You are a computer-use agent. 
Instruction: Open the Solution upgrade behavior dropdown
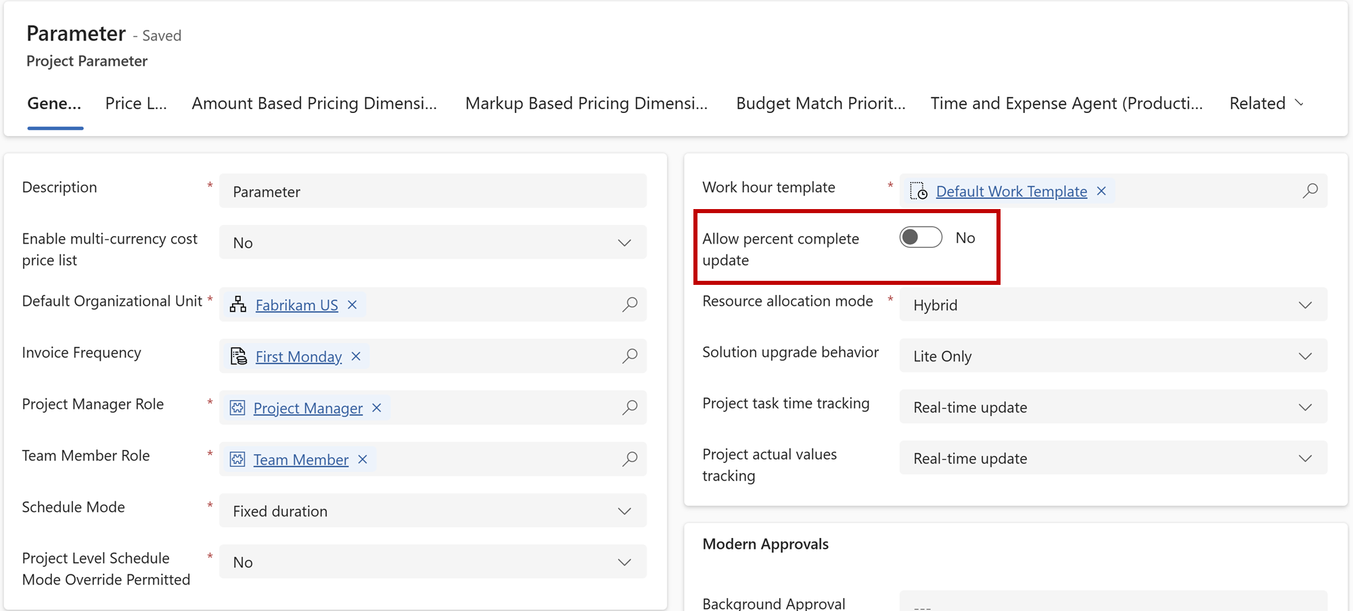(x=1306, y=355)
